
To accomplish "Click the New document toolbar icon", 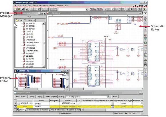I will [15, 9].
